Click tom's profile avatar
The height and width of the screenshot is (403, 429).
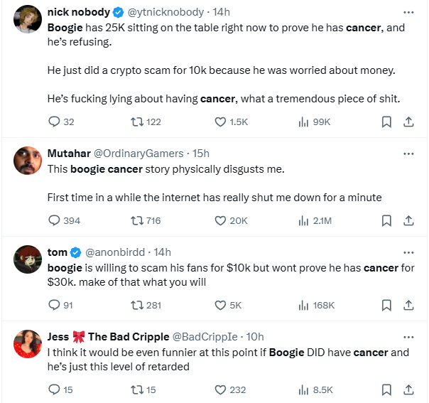click(x=28, y=259)
